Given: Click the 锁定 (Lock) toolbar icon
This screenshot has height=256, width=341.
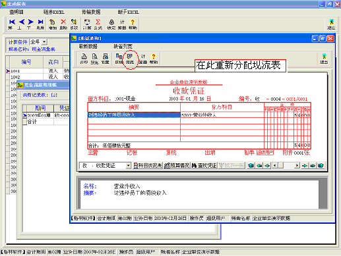Looking at the screenshot, I should point(111,24).
